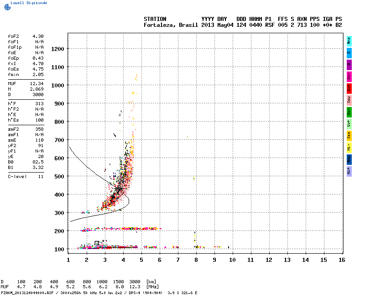Click the date "May04" in header

(x=225, y=25)
